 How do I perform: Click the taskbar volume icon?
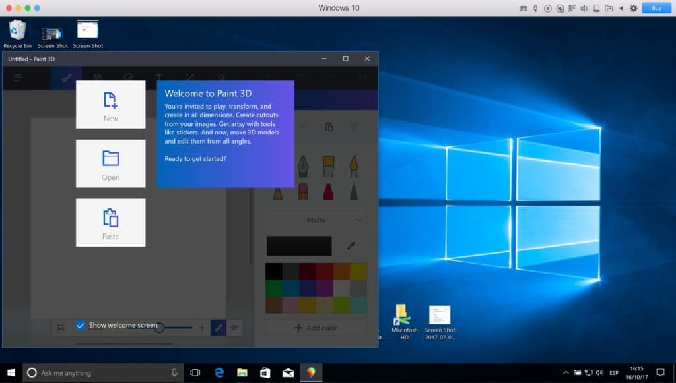tap(599, 372)
